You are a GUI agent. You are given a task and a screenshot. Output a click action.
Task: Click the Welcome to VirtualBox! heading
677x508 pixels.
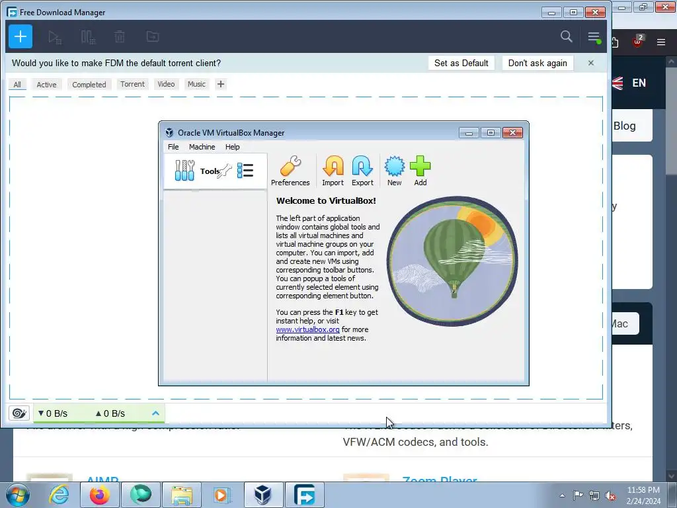[326, 200]
